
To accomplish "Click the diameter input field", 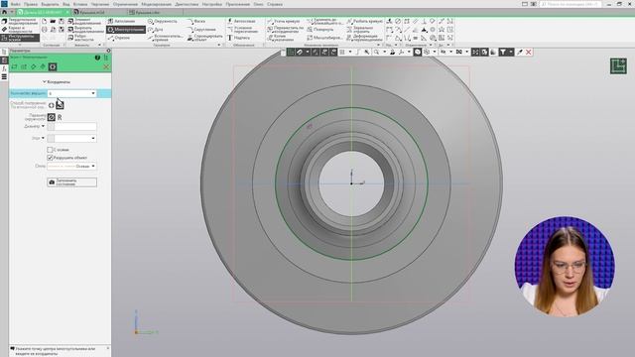I will (x=75, y=127).
